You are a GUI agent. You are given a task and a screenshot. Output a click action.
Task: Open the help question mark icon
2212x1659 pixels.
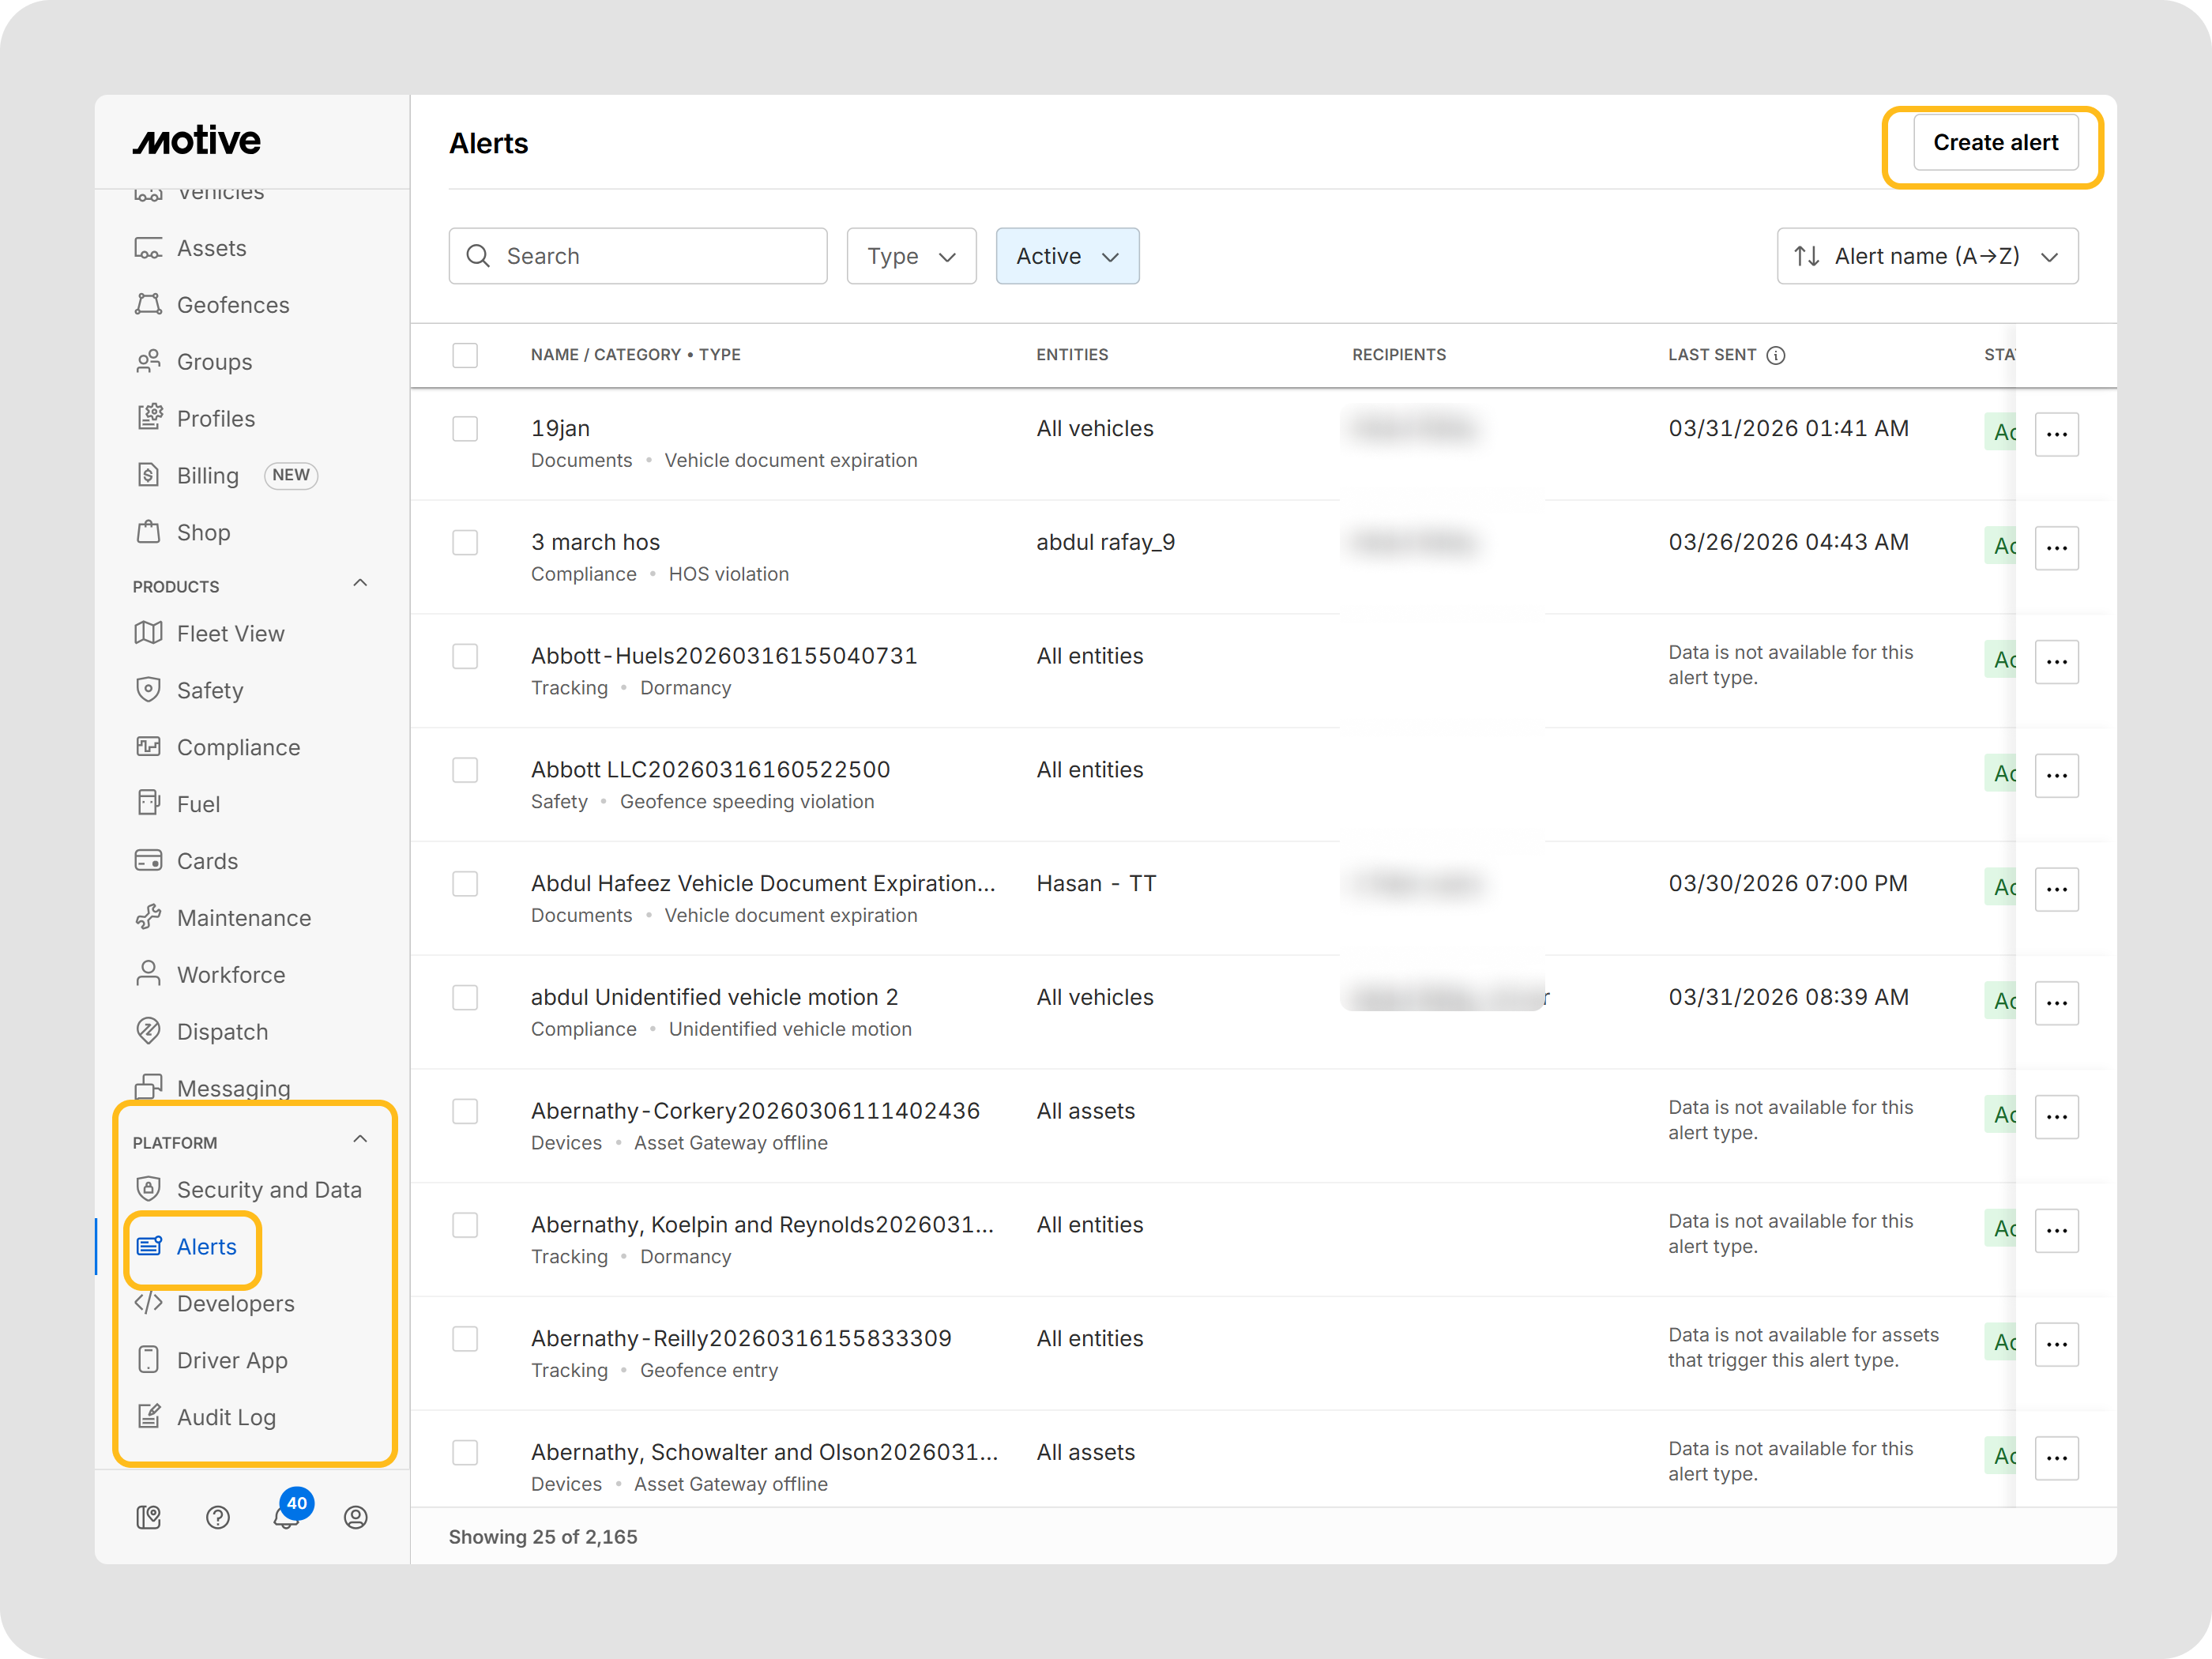(218, 1517)
